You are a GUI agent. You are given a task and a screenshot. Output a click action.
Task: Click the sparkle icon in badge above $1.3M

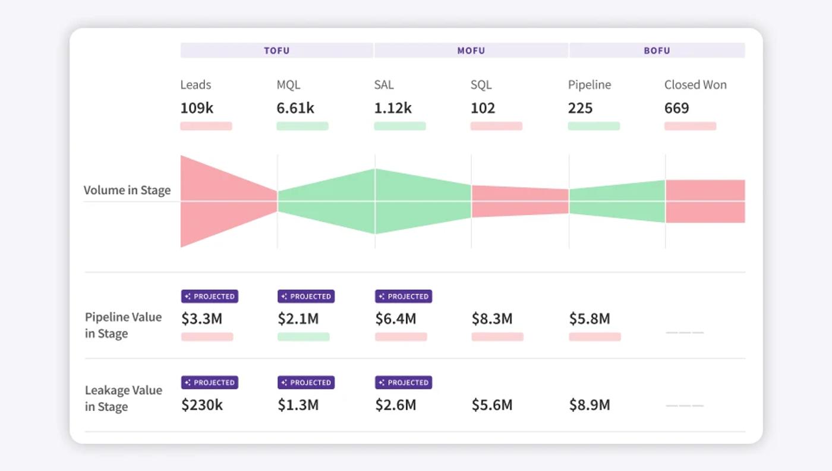pyautogui.click(x=284, y=383)
